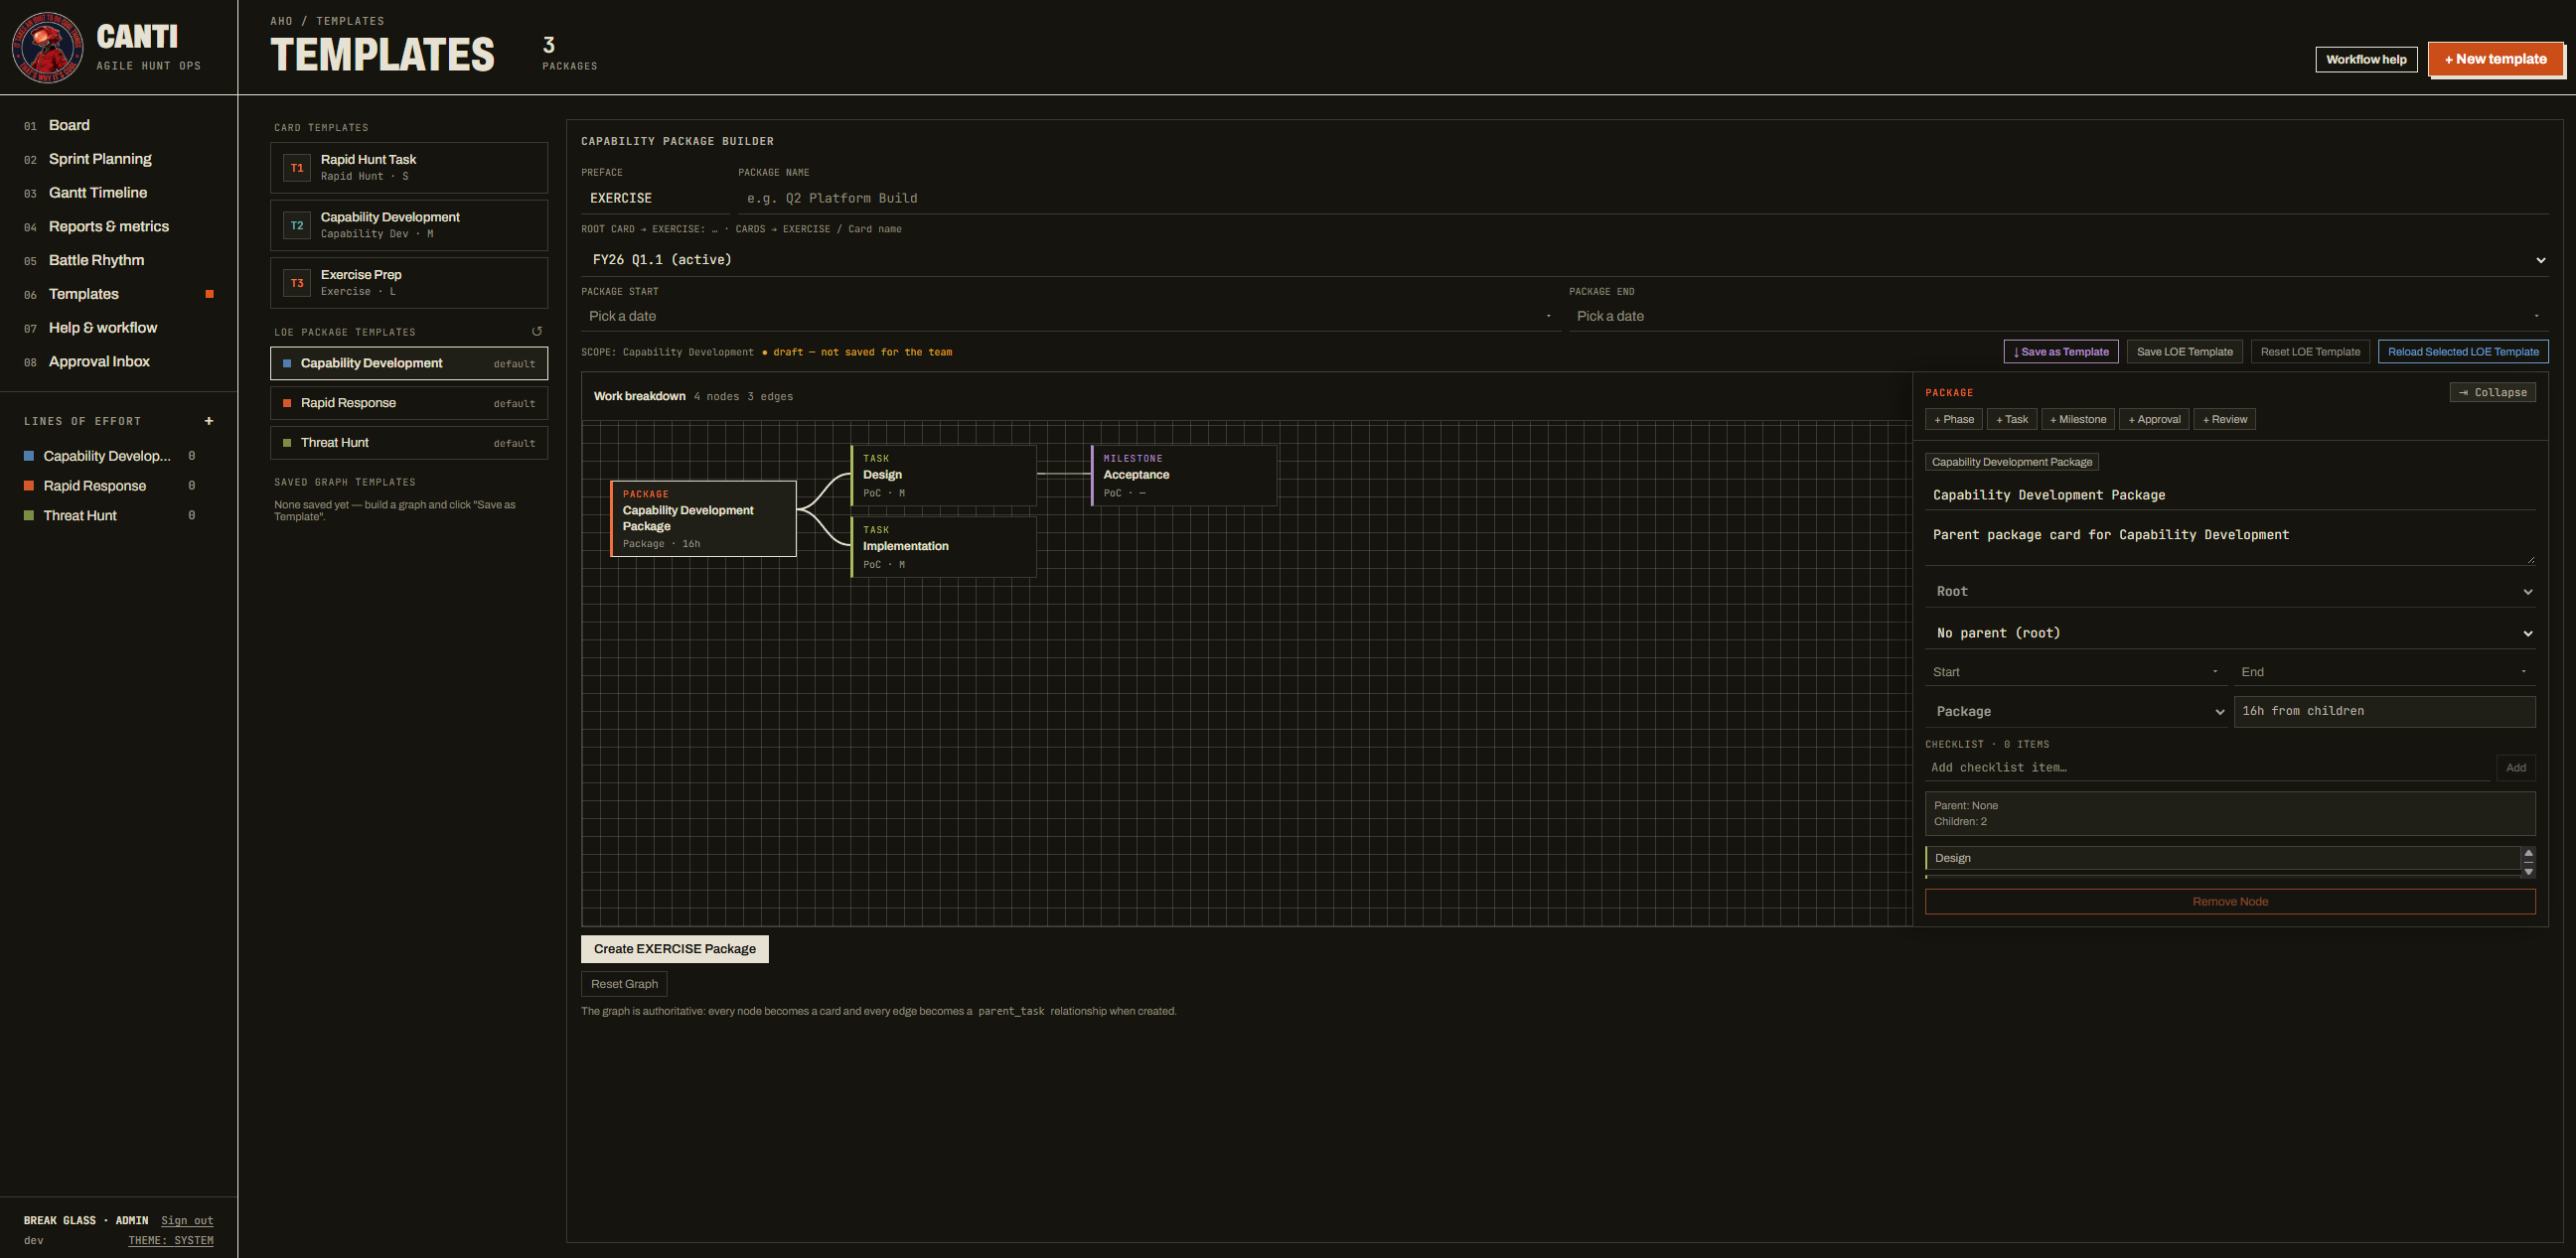Open the Package type dropdown
The width and height of the screenshot is (2576, 1258).
pos(2076,712)
